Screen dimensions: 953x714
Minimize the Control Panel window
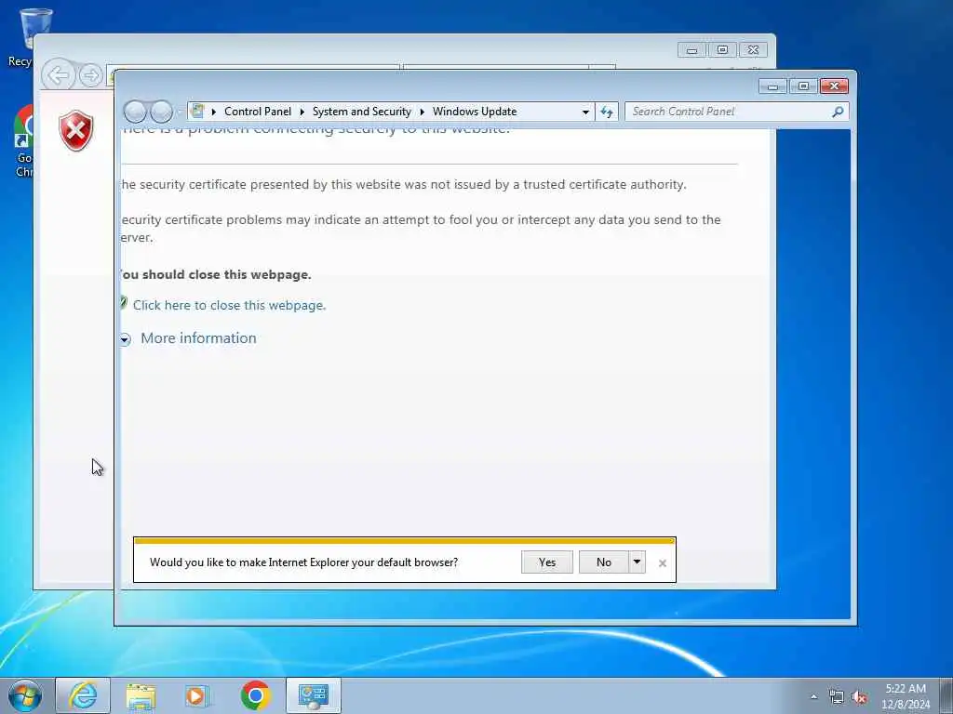pos(773,86)
